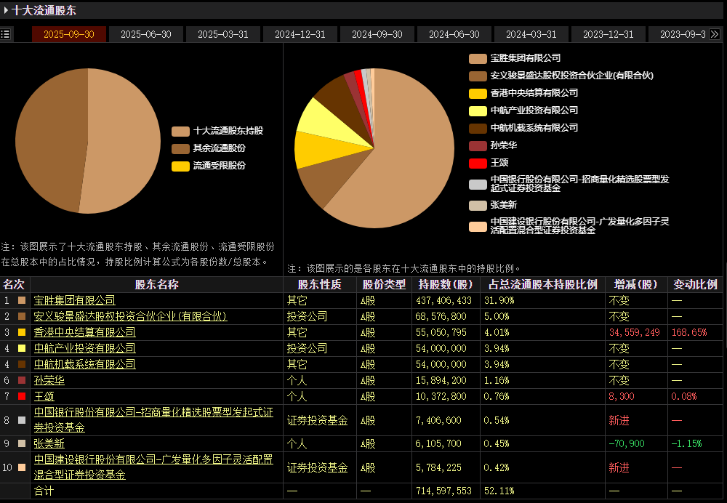
Task: Collapse the 十大流通股东 section triangle
Action: pyautogui.click(x=6, y=9)
